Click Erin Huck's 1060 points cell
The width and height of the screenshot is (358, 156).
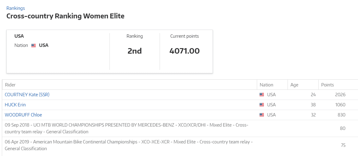click(340, 105)
